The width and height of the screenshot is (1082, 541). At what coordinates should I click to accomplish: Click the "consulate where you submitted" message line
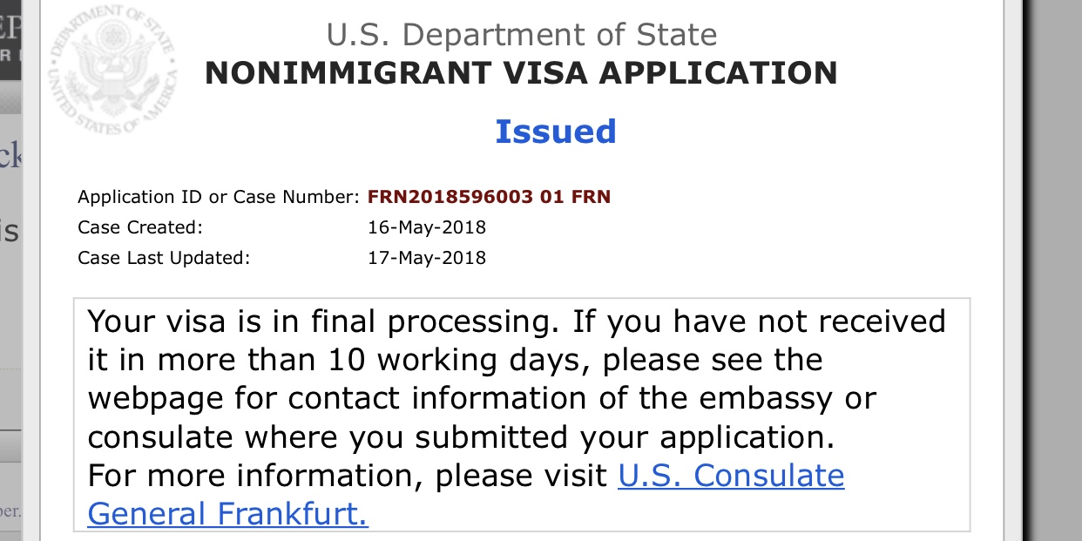point(460,436)
